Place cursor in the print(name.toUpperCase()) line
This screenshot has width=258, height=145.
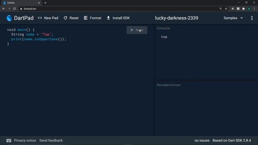[39, 39]
